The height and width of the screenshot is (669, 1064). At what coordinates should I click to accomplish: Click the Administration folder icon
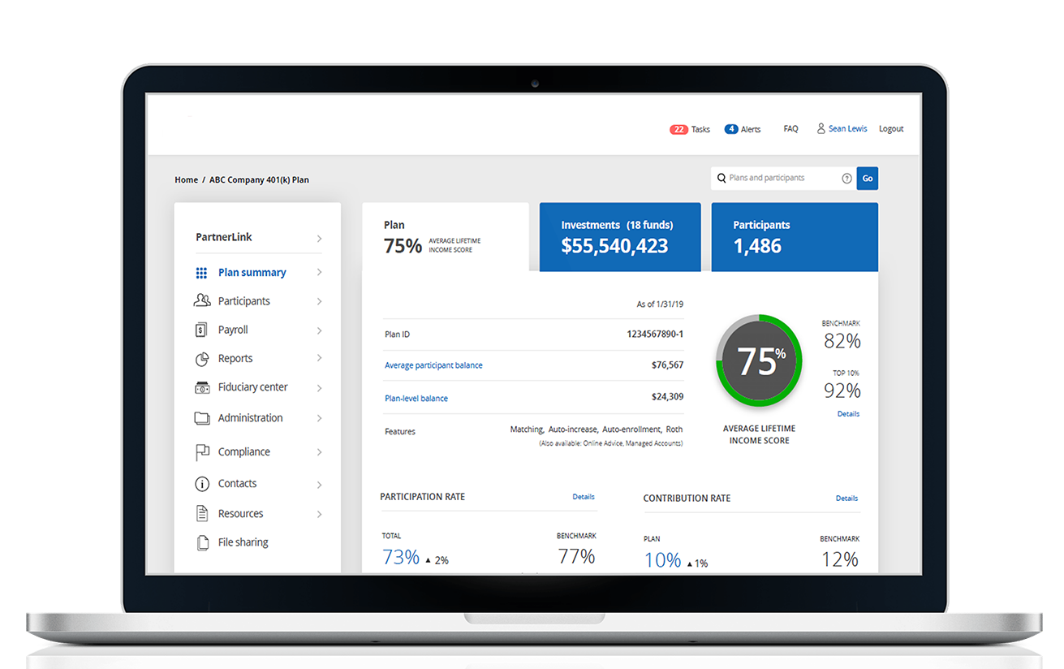coord(202,418)
